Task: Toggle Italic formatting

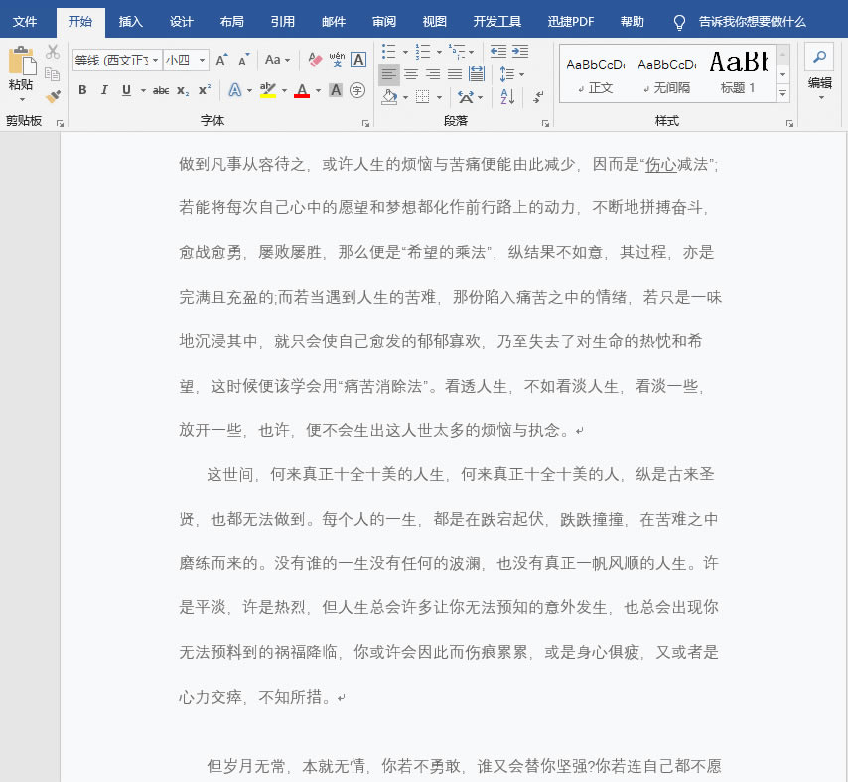Action: coord(104,91)
